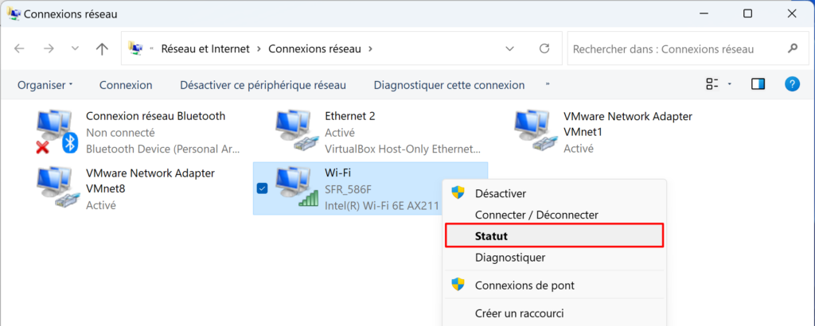Expand recent locations chevron
The width and height of the screenshot is (815, 326).
75,49
